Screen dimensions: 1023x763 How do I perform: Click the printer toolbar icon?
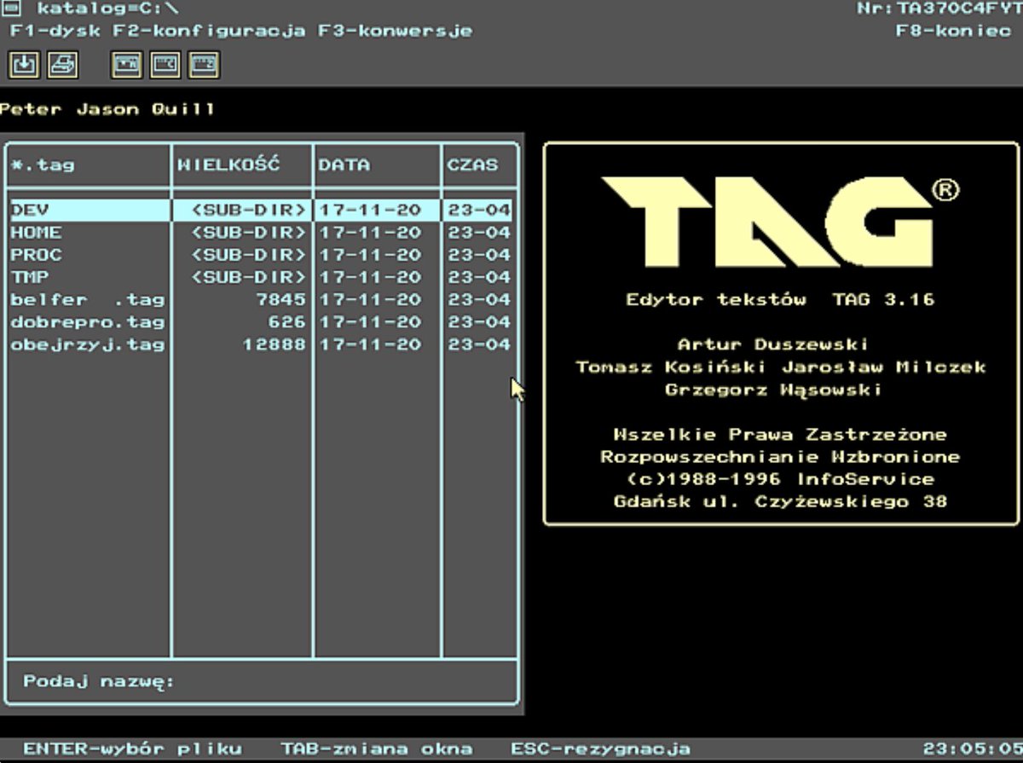pyautogui.click(x=63, y=65)
